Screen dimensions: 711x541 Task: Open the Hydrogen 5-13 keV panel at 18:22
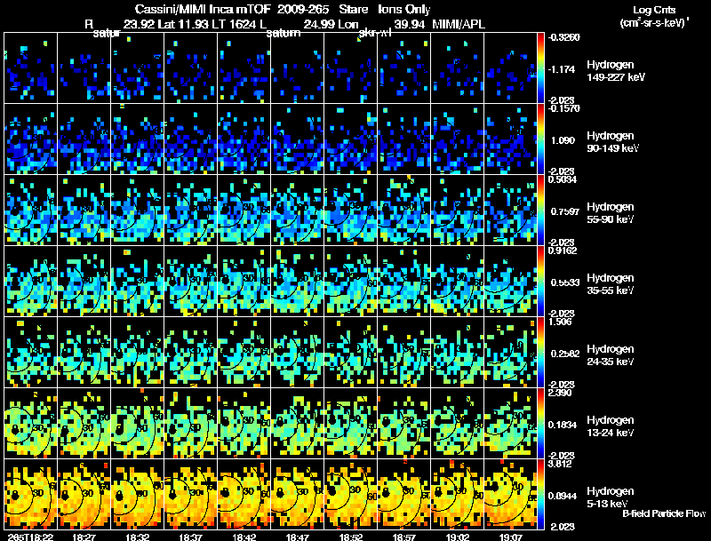click(31, 495)
